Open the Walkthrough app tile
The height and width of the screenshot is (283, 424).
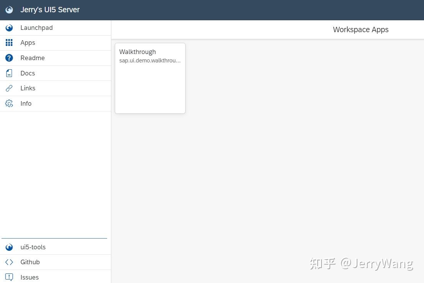point(150,78)
